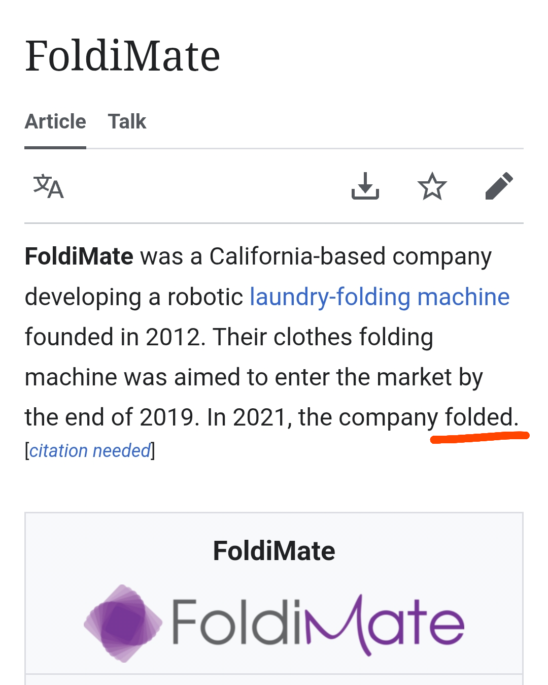Click the download page icon
Image resolution: width=548 pixels, height=685 pixels.
(365, 186)
